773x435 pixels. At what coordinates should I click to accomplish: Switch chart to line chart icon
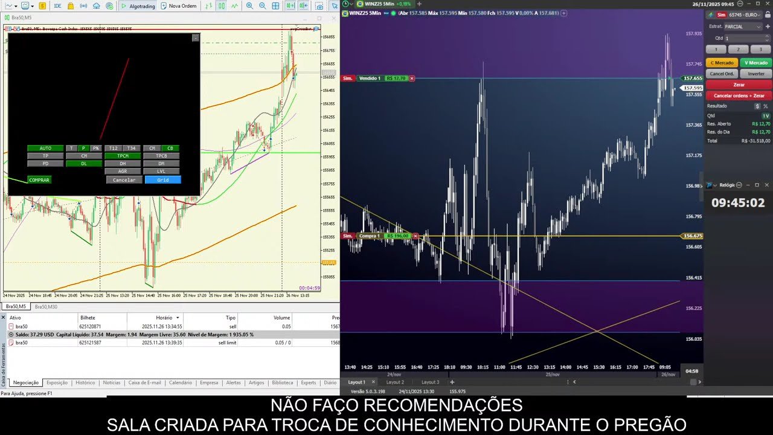pyautogui.click(x=234, y=5)
